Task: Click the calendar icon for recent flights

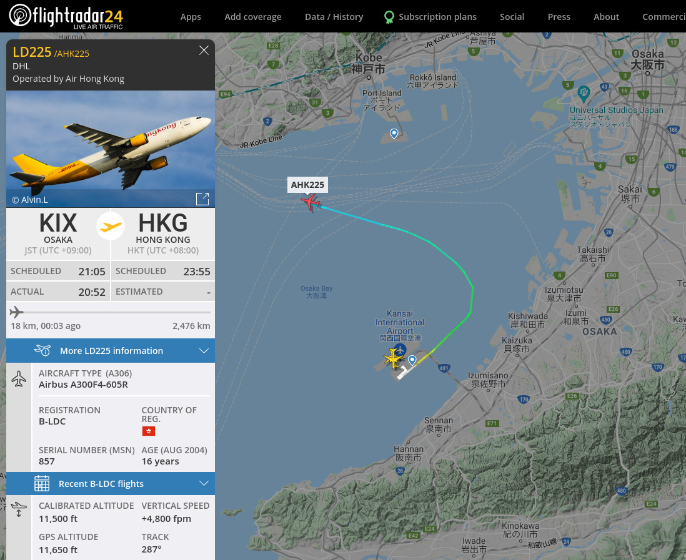Action: click(42, 483)
